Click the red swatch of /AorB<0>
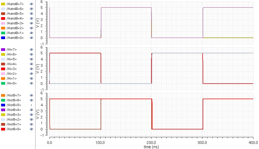This screenshot has height=149, width=259. (3, 129)
